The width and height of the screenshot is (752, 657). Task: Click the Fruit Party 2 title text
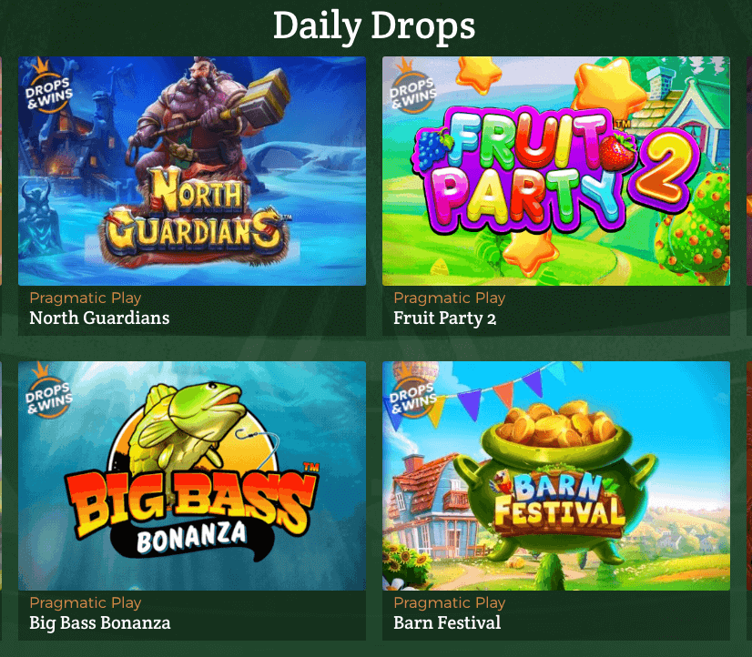[444, 318]
